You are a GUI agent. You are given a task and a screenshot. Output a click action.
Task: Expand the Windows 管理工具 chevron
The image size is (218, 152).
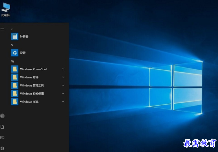click(63, 85)
